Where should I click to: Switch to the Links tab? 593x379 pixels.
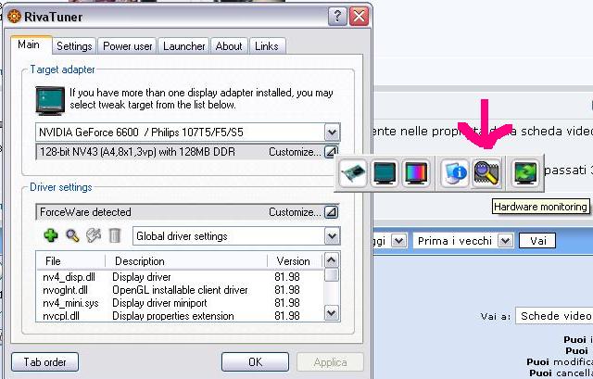point(267,46)
